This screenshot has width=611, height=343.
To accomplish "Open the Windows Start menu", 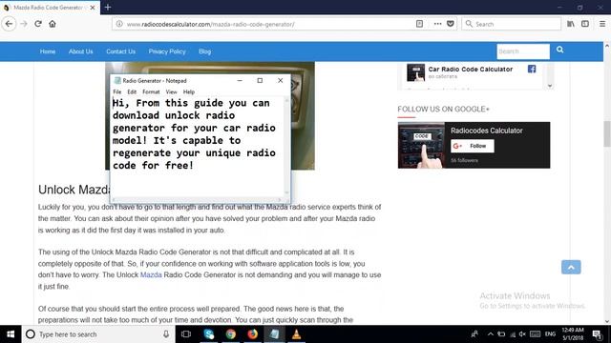I will point(11,334).
